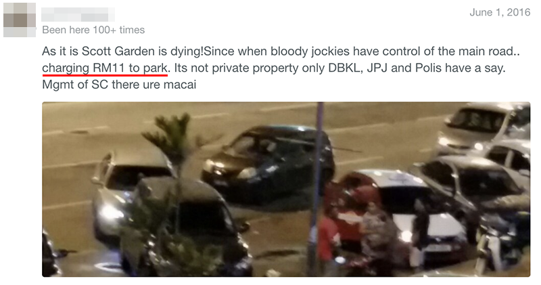Click the words "Scott Garden" in the review

coord(118,51)
